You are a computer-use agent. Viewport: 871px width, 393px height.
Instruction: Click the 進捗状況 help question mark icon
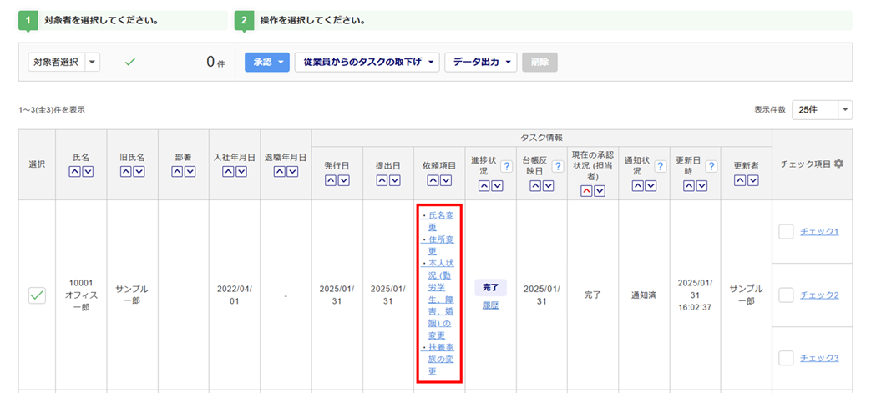[x=506, y=166]
